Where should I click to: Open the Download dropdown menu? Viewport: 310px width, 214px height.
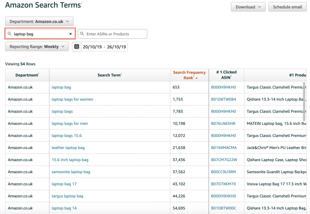pyautogui.click(x=248, y=7)
